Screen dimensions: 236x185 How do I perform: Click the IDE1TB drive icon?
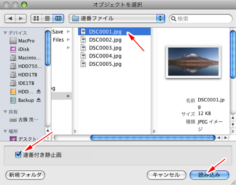13,83
